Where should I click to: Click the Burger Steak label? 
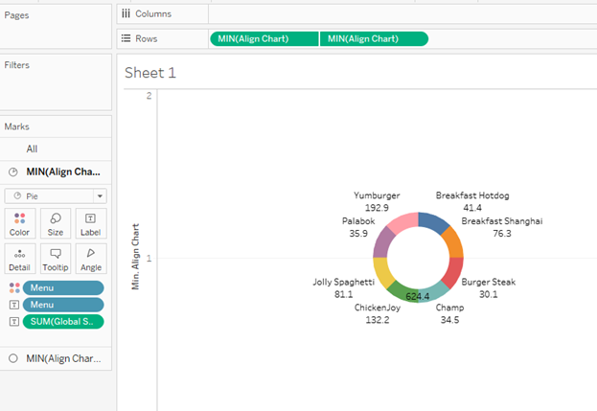[489, 282]
